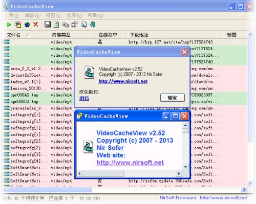Click the http://hzp.127.net/cte/hzp URL cell
Viewport: 256px width, 204px height.
pos(174,42)
